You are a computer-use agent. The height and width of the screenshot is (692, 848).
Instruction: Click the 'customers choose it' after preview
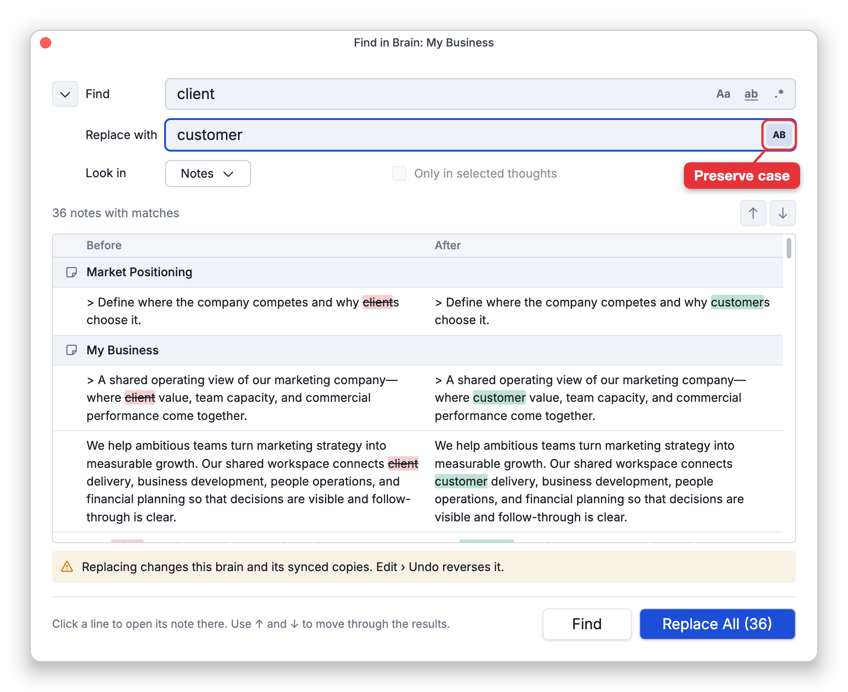[x=602, y=311]
